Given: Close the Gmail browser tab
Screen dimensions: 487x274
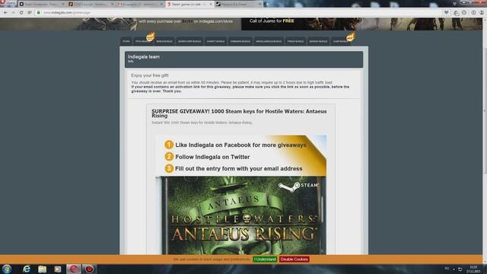Looking at the screenshot, I should coord(161,4).
